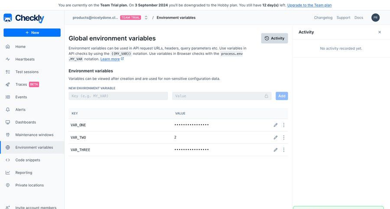Viewport: 390px width, 209px height.
Task: Click the blue New button
Action: (32, 32)
